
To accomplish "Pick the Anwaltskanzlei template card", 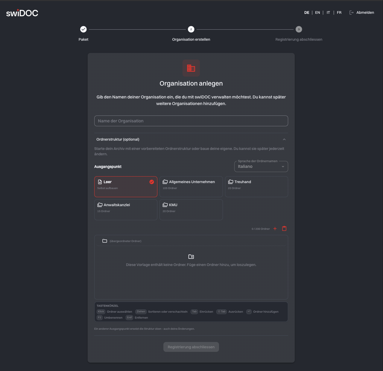I will [x=126, y=210].
